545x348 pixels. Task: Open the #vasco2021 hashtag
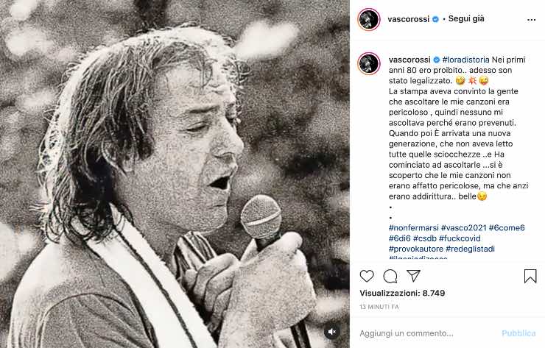464,228
